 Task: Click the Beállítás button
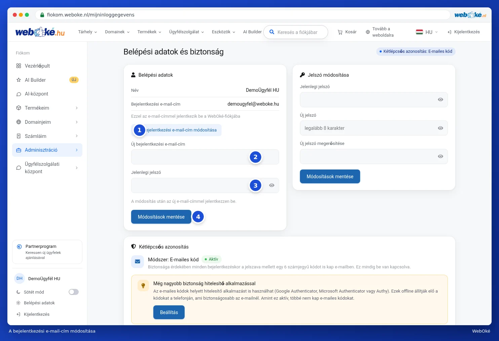[169, 312]
